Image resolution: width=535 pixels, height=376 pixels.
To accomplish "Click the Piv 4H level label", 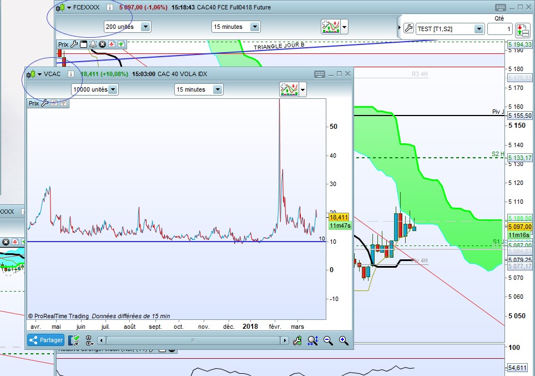I will tap(420, 261).
